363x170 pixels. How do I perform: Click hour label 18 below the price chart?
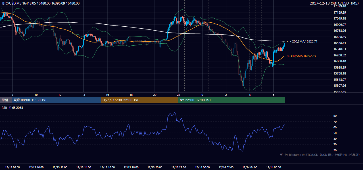click(x=131, y=95)
